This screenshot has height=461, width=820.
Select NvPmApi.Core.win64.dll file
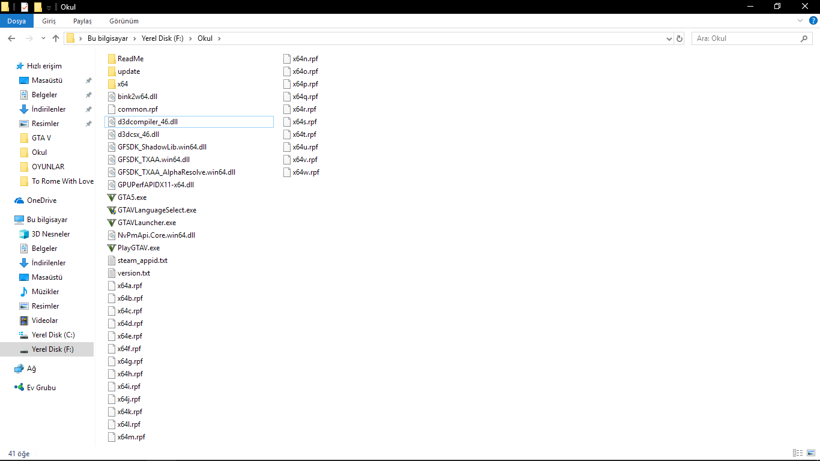(x=152, y=235)
